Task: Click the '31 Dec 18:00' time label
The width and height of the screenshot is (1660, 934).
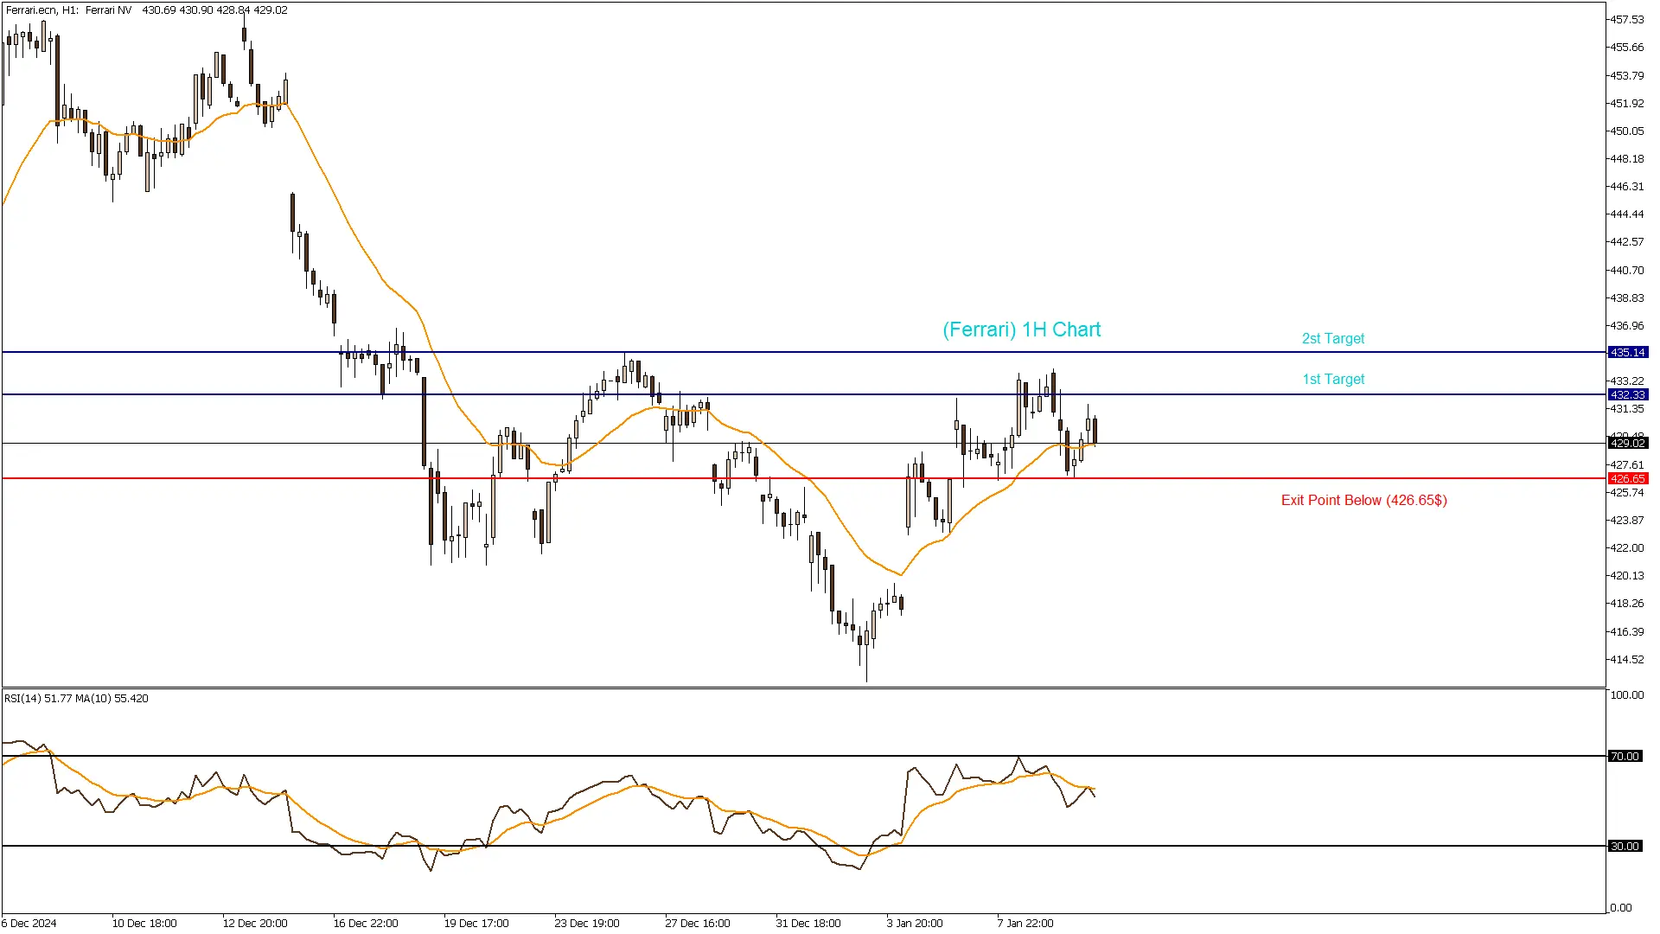Action: tap(808, 924)
